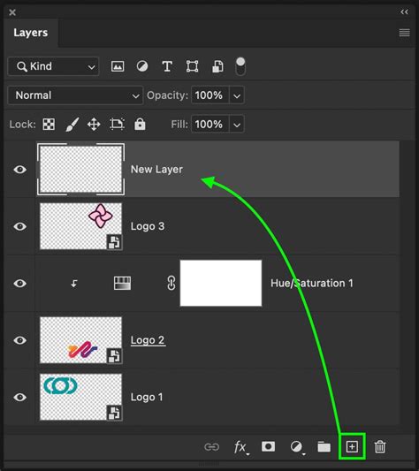Click the Logo 2 thumbnail
This screenshot has width=419, height=471.
coord(80,340)
